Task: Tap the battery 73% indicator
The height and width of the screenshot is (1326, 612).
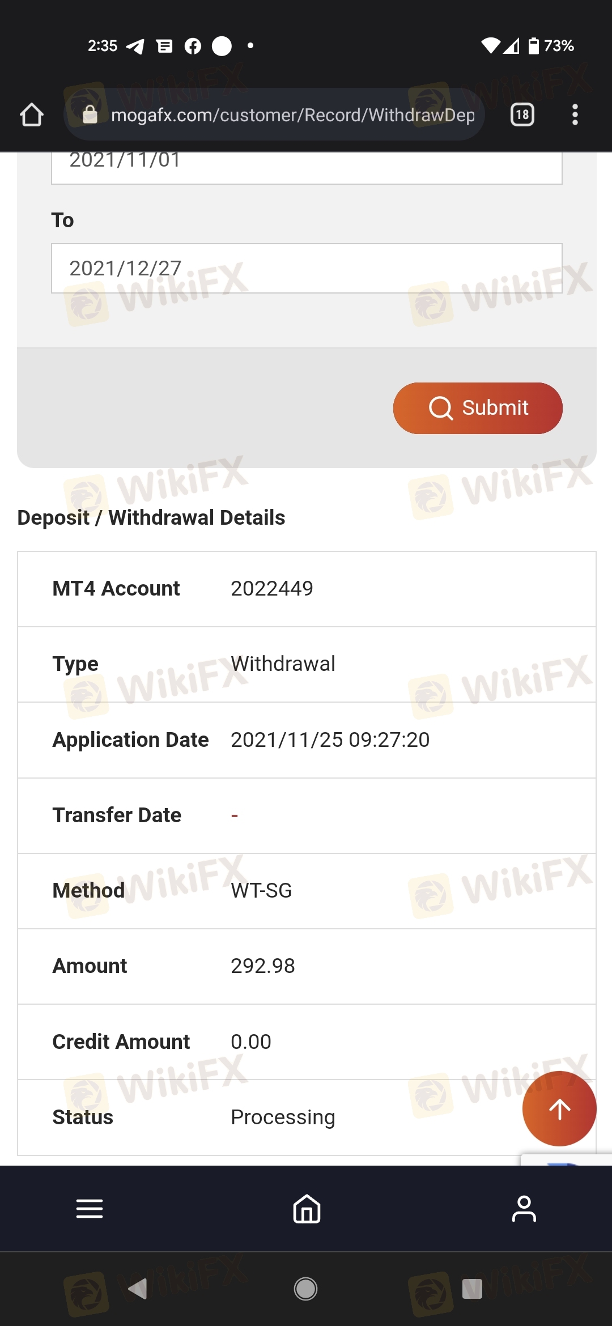Action: 551,45
